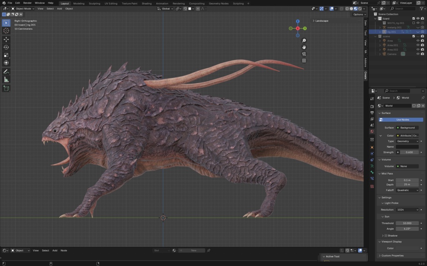This screenshot has height=266, width=427.
Task: Expand the rig.001 hierarchy in the outliner
Action: 380,32
